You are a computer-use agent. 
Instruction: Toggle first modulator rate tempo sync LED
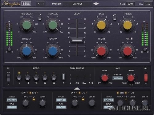(x=34, y=99)
